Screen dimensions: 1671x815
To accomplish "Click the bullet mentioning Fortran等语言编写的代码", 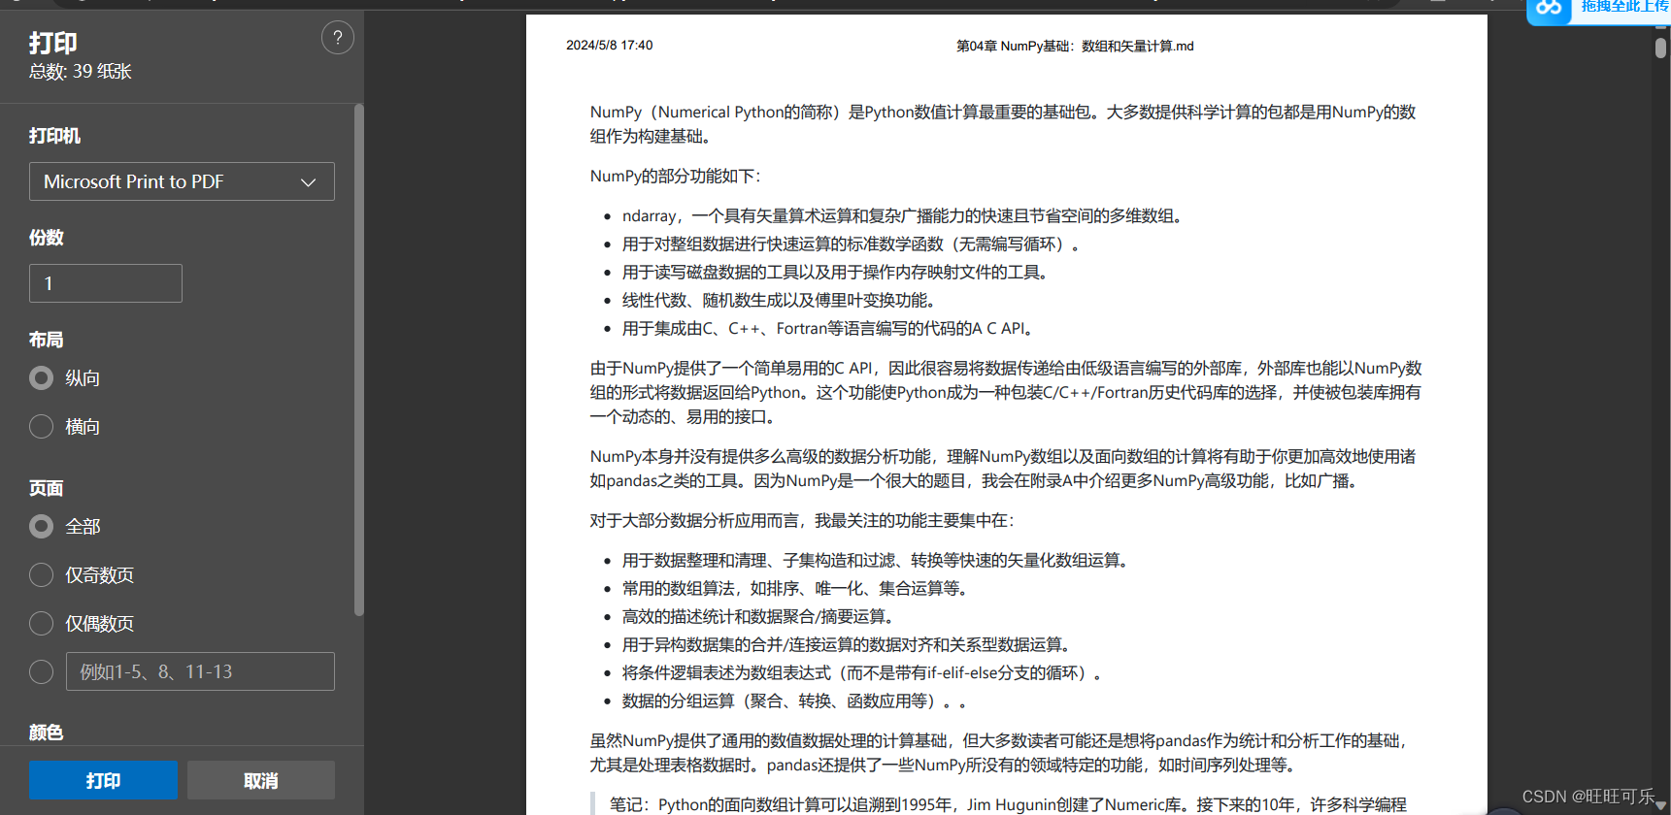I will (x=830, y=328).
